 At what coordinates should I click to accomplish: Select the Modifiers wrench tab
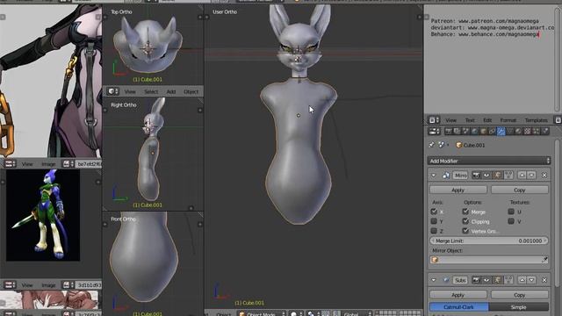[x=501, y=131]
